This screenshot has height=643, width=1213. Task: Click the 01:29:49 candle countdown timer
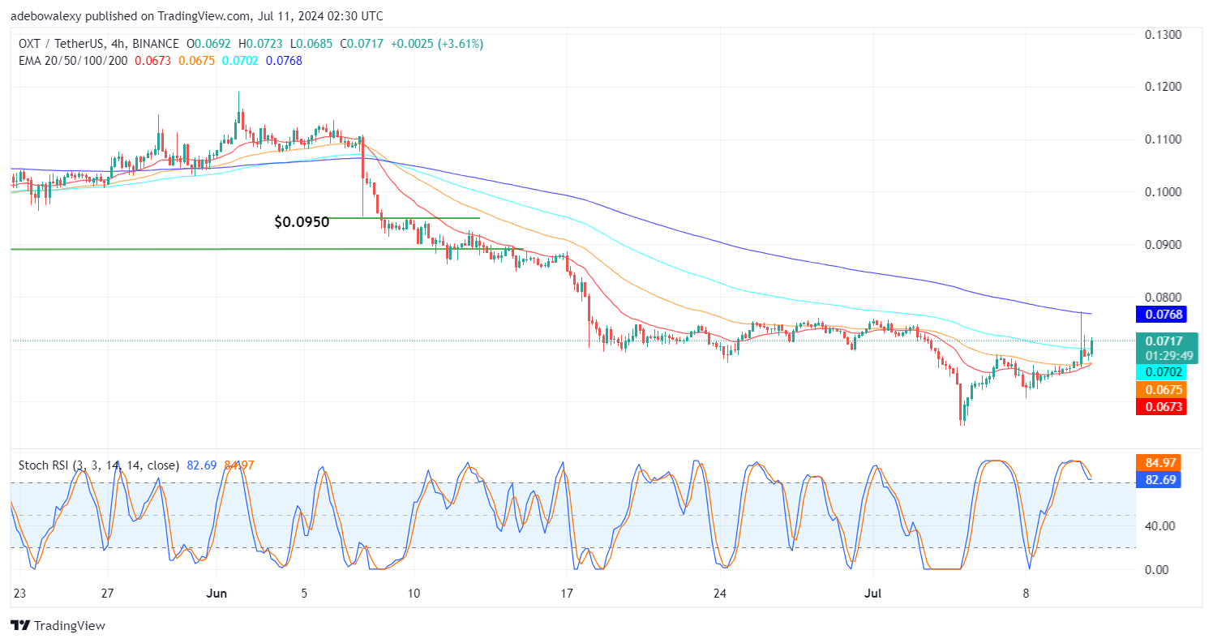click(1168, 355)
